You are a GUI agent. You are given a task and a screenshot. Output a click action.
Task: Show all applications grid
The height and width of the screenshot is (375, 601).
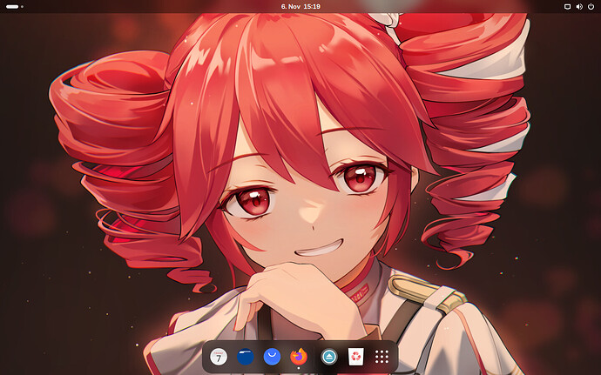[381, 356]
